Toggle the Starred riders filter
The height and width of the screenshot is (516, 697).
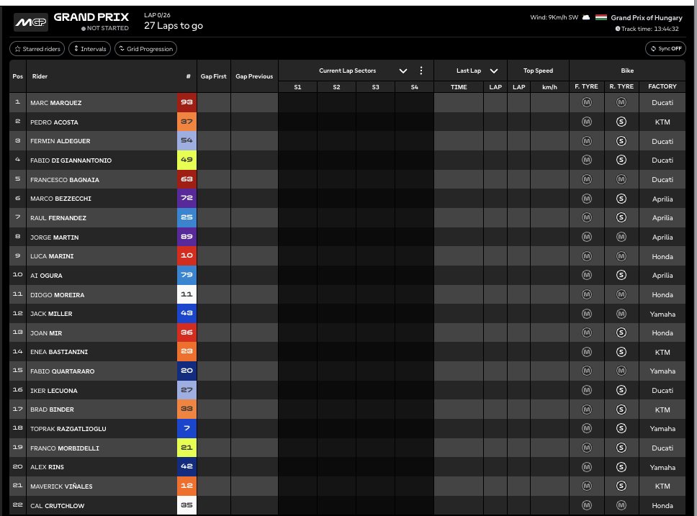click(37, 49)
